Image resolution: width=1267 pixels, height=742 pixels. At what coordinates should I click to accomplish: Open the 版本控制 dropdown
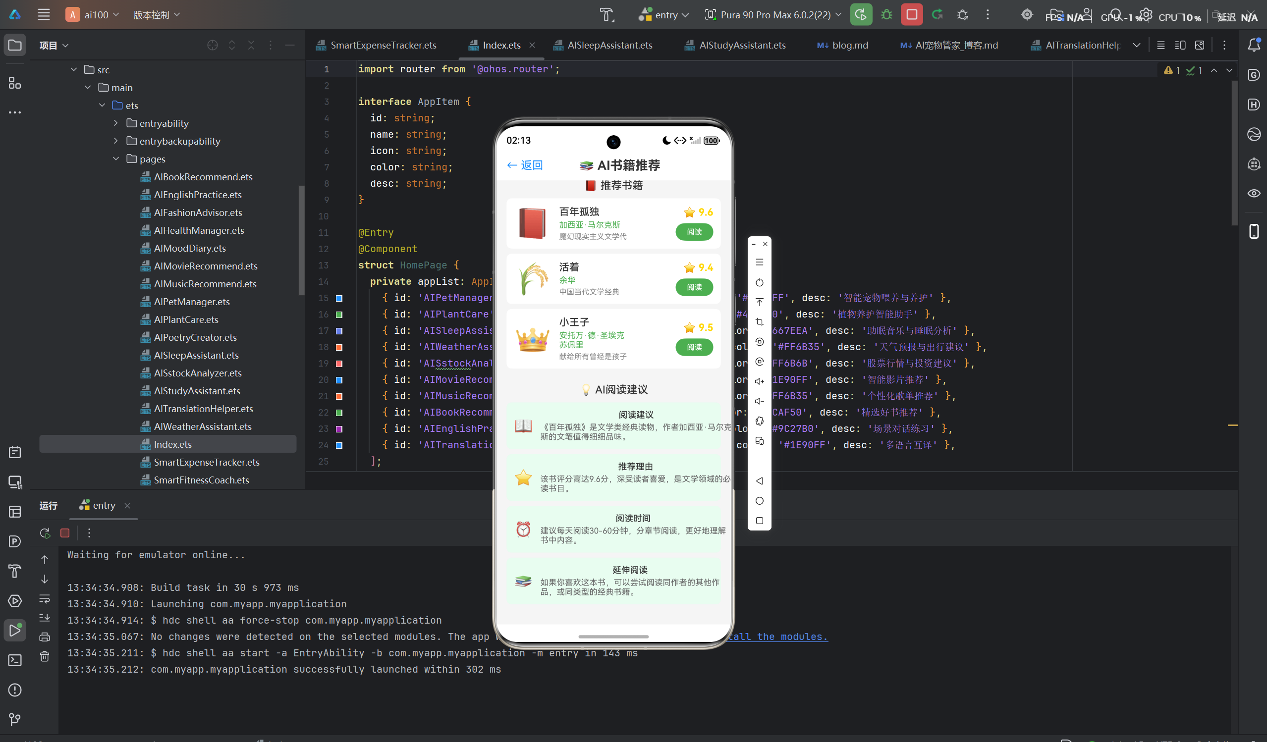157,15
